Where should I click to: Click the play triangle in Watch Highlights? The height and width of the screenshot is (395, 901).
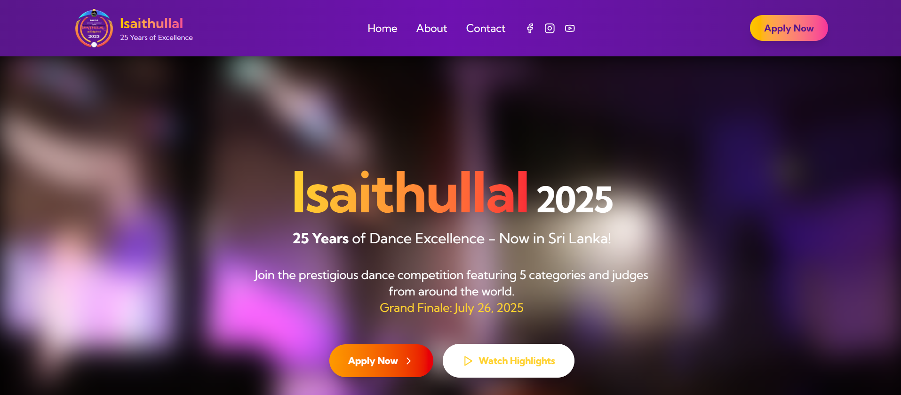click(x=468, y=361)
